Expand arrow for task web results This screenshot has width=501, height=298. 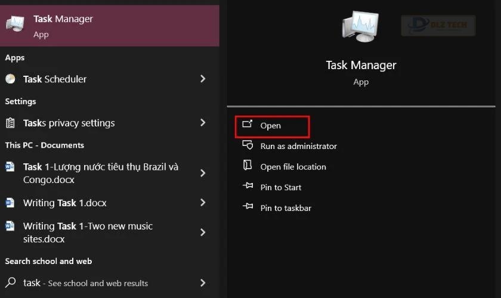[203, 283]
